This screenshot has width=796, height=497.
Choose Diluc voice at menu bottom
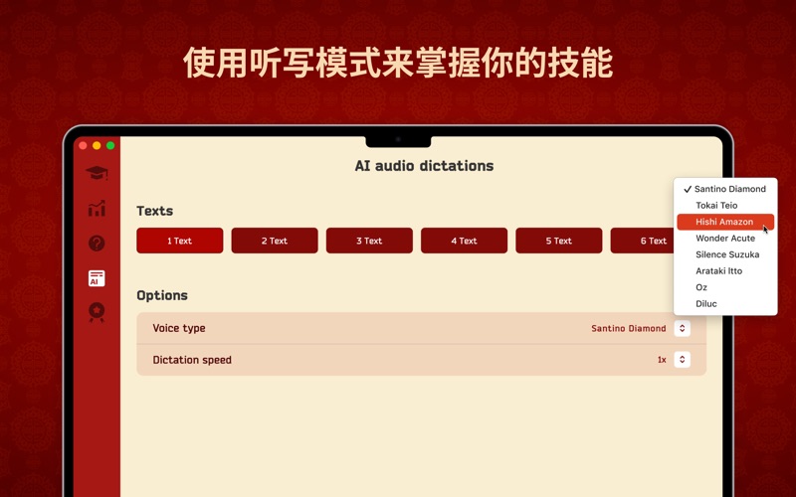point(705,304)
